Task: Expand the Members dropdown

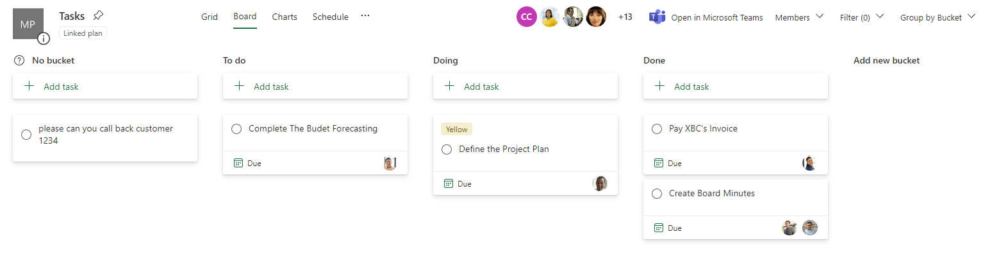Action: click(x=799, y=17)
